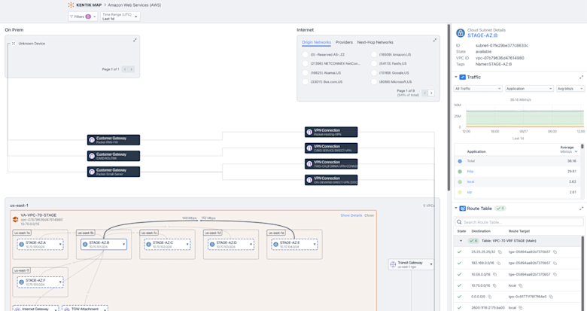This screenshot has width=587, height=311.
Task: Open the Application dimension dropdown
Action: click(529, 89)
